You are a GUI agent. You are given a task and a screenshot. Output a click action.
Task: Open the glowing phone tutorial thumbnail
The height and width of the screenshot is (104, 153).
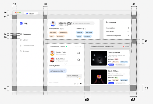99,77
